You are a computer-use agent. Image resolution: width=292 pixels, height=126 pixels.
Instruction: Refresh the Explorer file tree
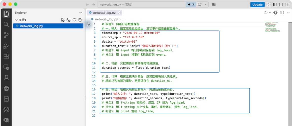(74, 20)
